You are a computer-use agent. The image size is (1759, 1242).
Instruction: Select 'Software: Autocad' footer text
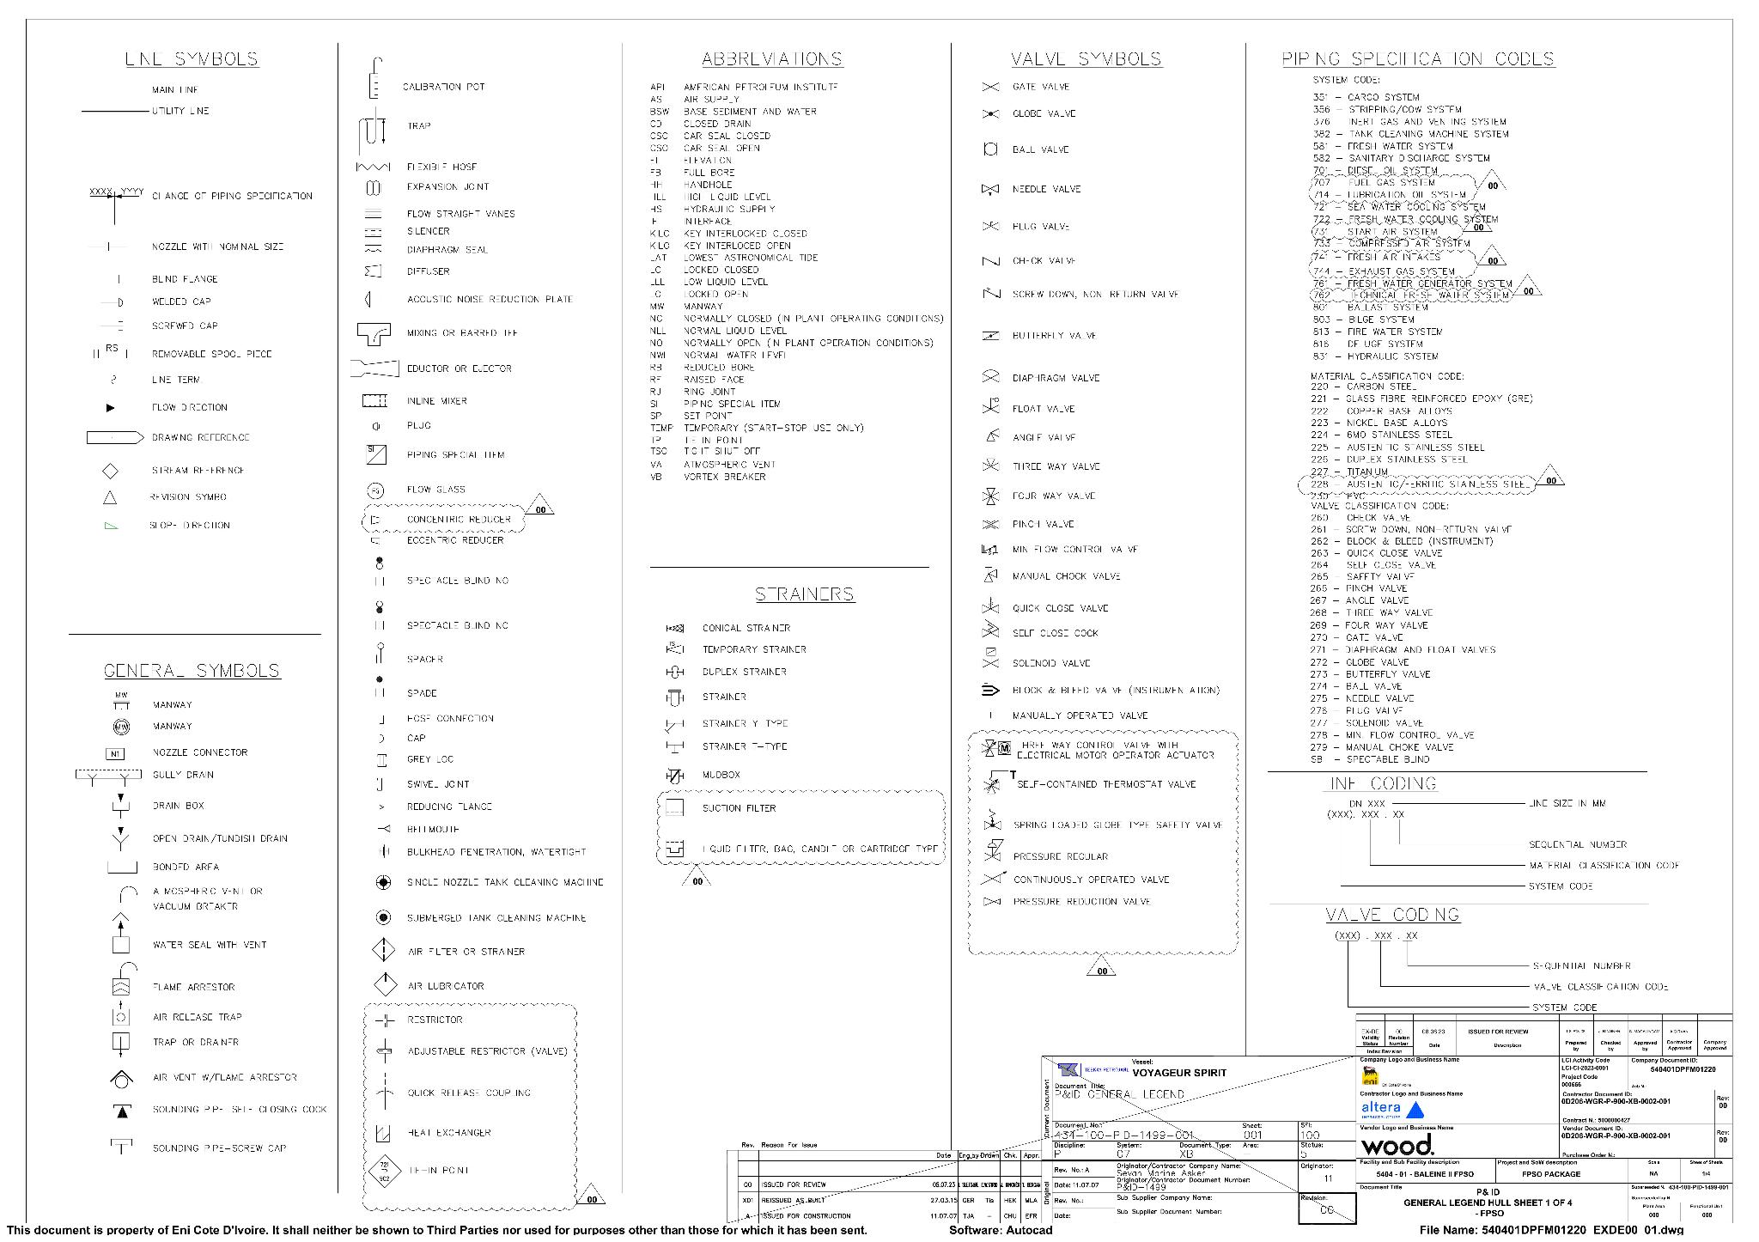tap(1001, 1230)
